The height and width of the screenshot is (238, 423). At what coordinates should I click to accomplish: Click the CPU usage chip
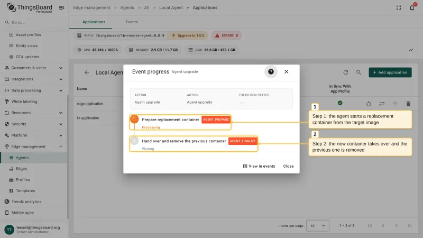tap(98, 50)
